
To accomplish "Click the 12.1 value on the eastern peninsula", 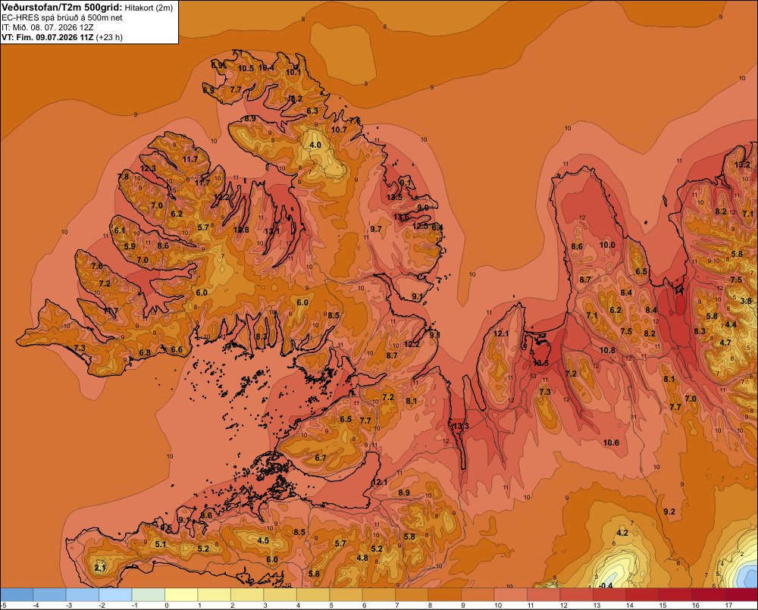I will tap(501, 333).
